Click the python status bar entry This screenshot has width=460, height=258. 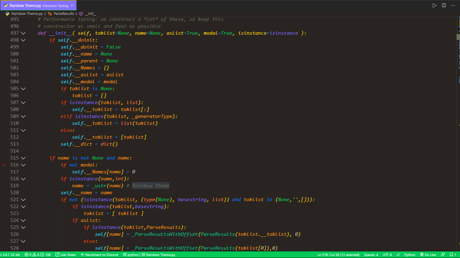130,255
